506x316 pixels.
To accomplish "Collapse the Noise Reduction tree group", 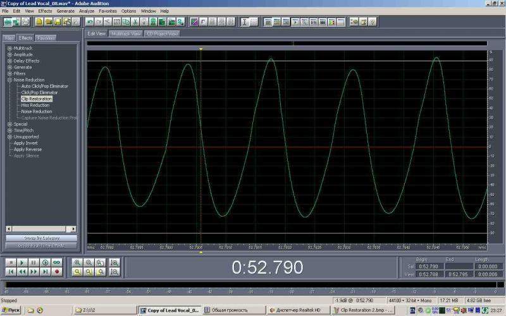I will click(9, 80).
